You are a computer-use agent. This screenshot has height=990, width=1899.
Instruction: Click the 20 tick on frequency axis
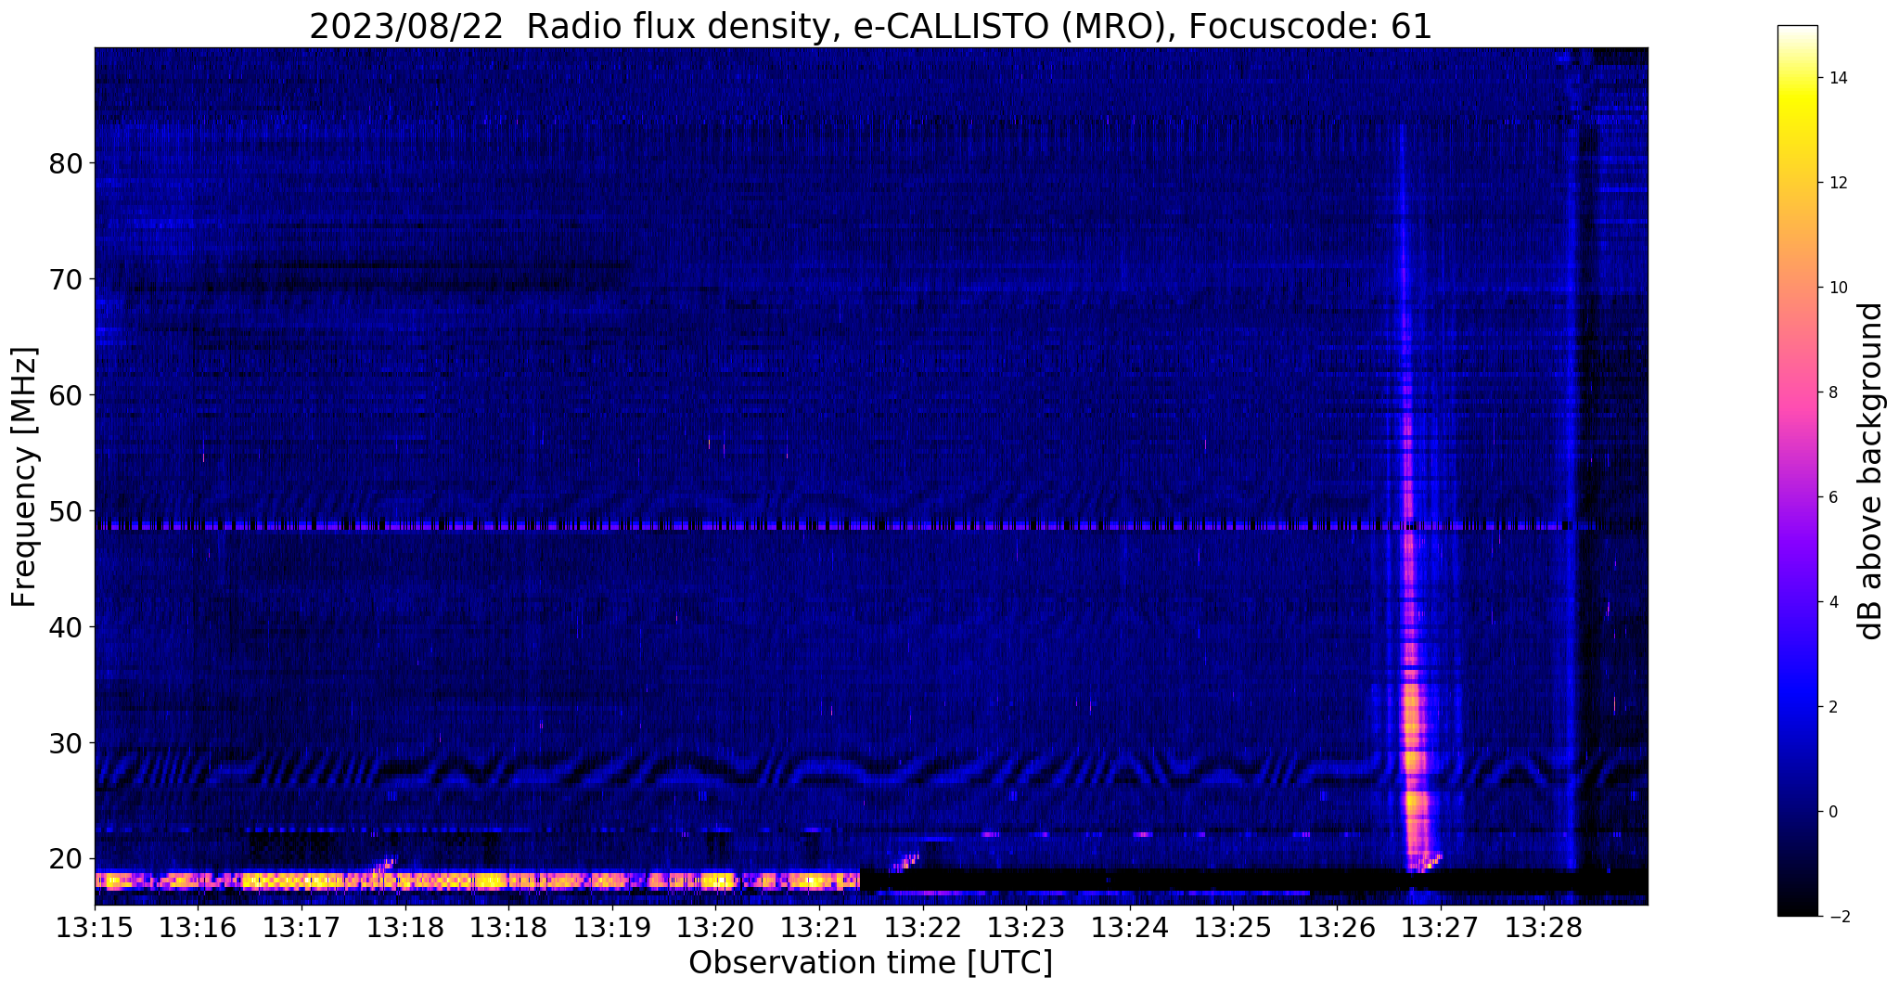tap(66, 859)
